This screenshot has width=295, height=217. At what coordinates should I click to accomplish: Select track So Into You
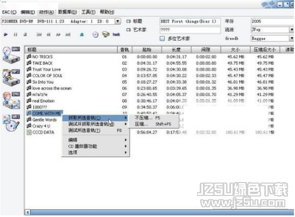coord(43,82)
